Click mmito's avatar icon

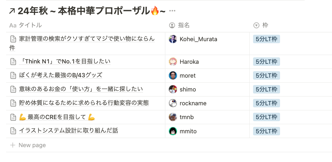pos(173,131)
